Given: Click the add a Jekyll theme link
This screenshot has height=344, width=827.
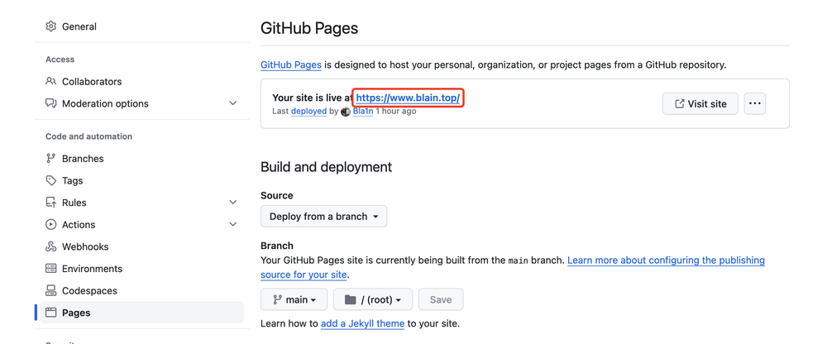Looking at the screenshot, I should coord(362,323).
